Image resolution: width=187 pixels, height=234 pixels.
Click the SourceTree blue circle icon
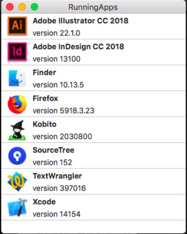(17, 156)
